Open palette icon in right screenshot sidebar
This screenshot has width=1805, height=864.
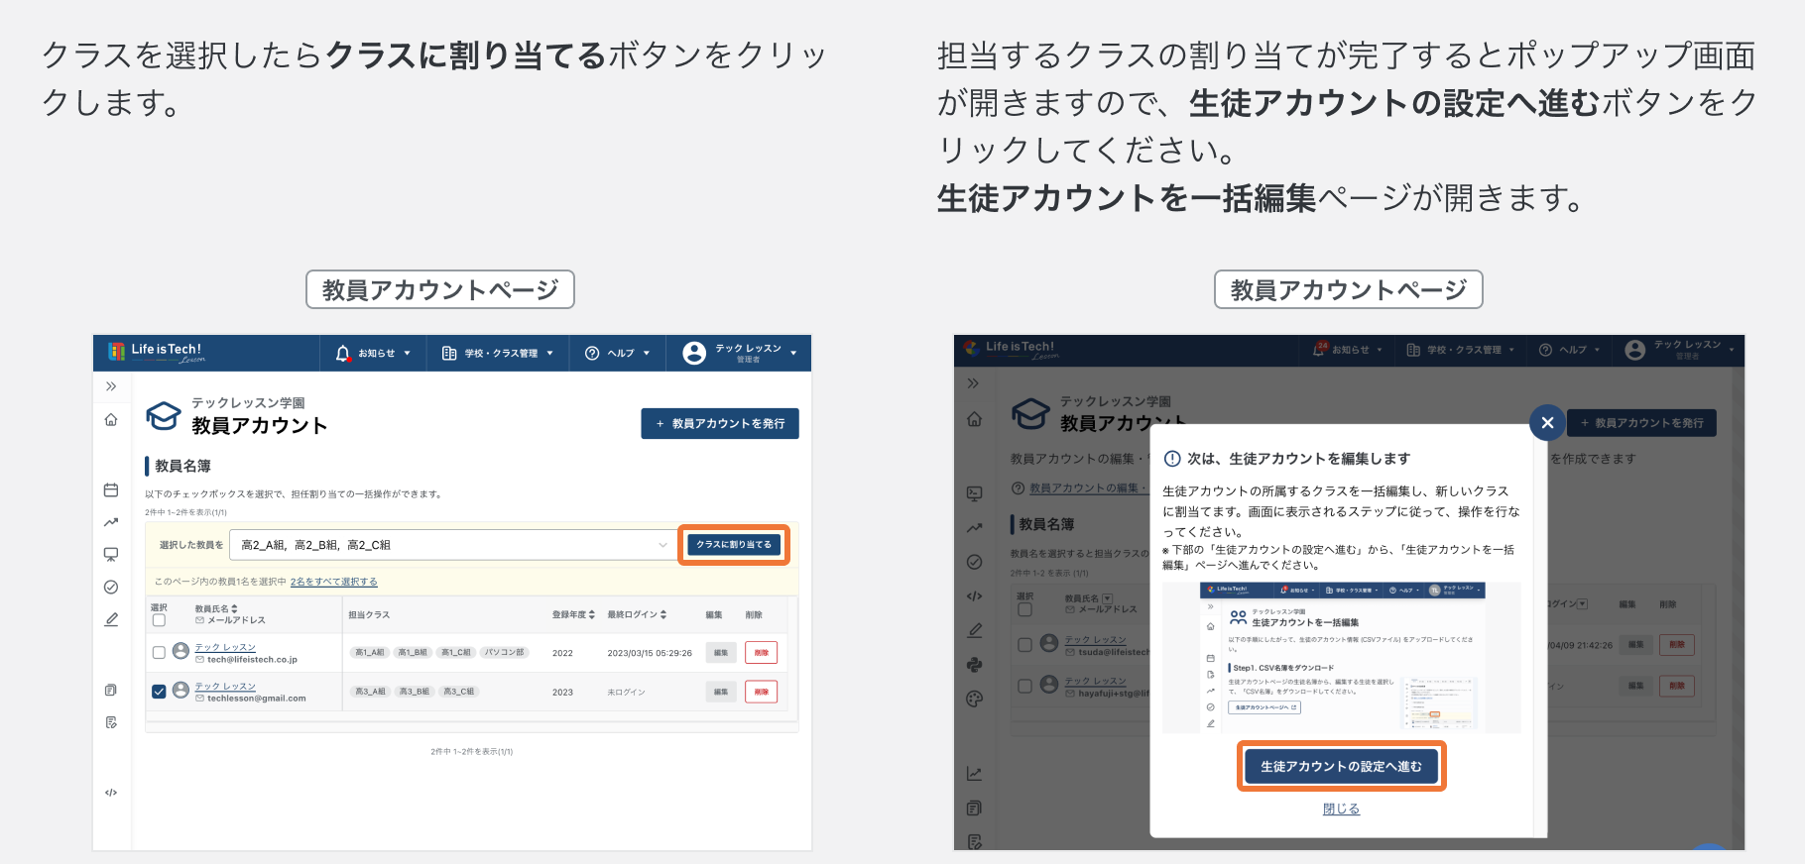pyautogui.click(x=975, y=699)
